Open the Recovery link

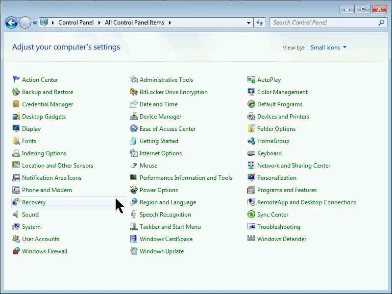pyautogui.click(x=34, y=202)
